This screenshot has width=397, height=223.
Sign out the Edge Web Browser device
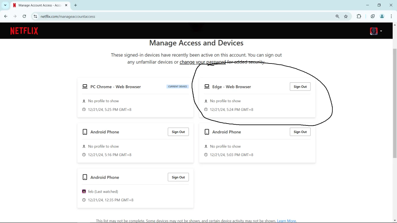pyautogui.click(x=300, y=87)
